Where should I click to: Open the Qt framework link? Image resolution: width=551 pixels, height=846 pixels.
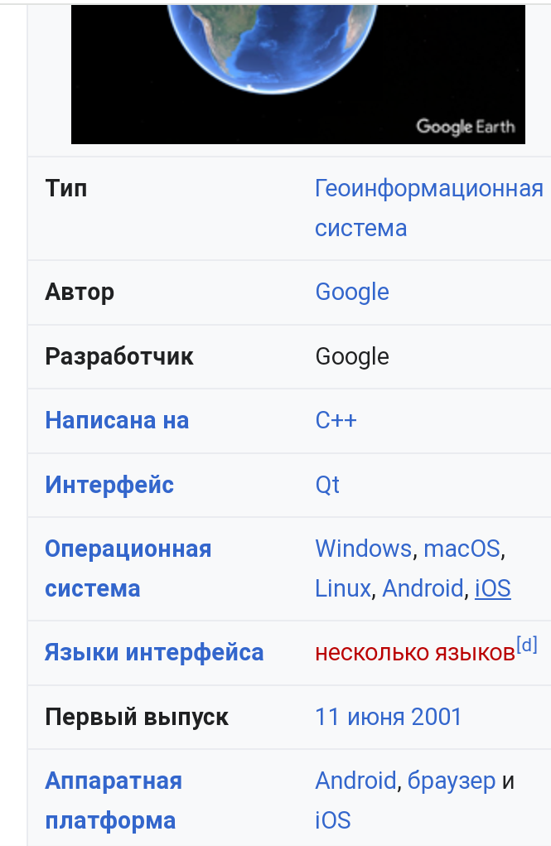click(x=327, y=485)
